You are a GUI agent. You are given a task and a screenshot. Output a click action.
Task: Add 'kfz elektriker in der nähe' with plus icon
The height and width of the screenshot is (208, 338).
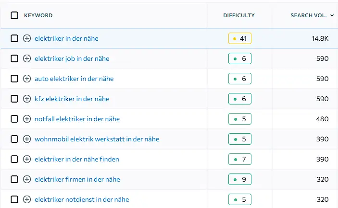[27, 99]
